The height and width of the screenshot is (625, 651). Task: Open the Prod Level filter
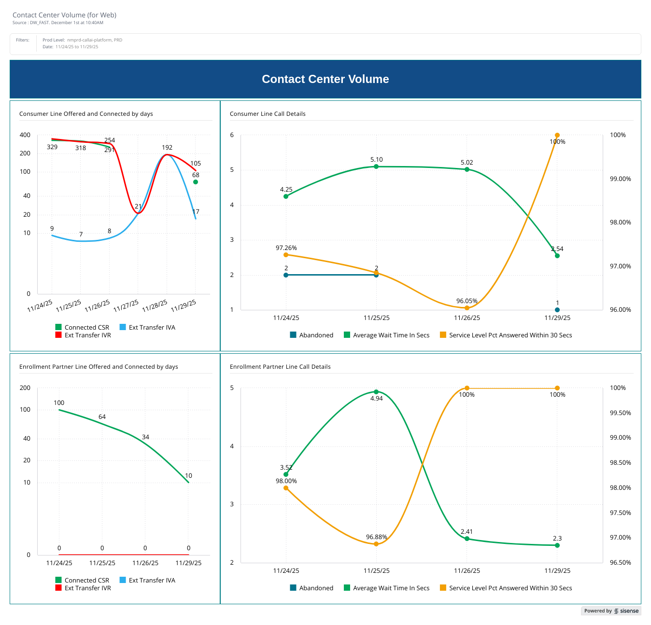tap(82, 40)
